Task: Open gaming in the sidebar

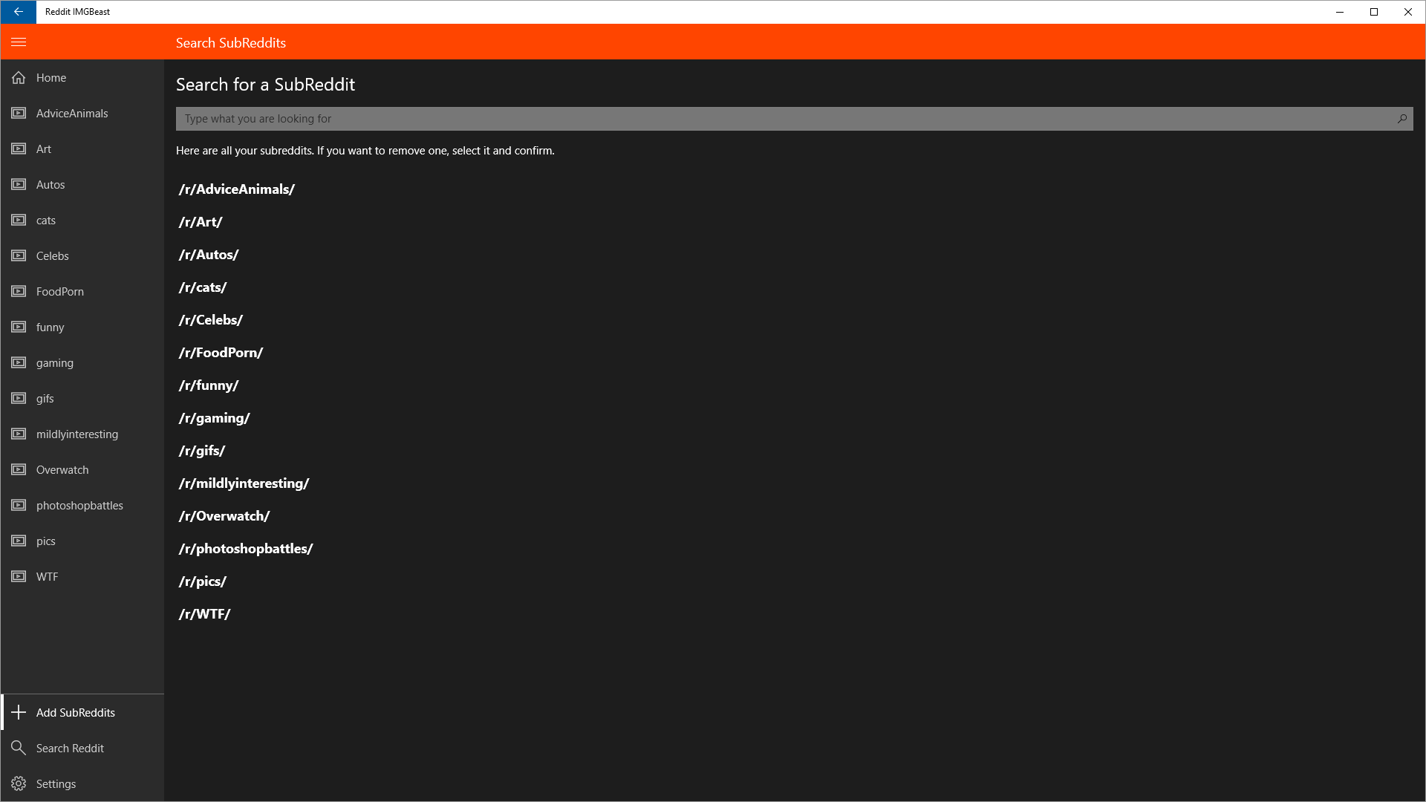Action: point(82,362)
